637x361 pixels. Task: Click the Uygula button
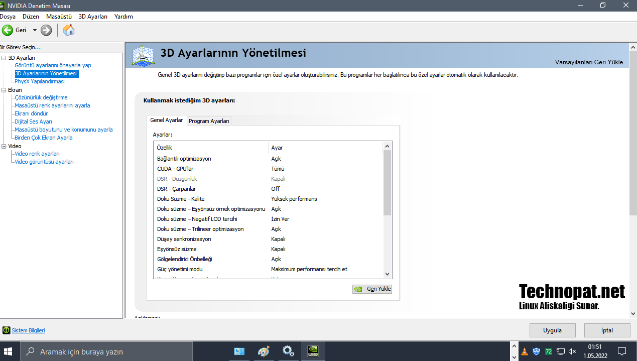click(x=552, y=330)
